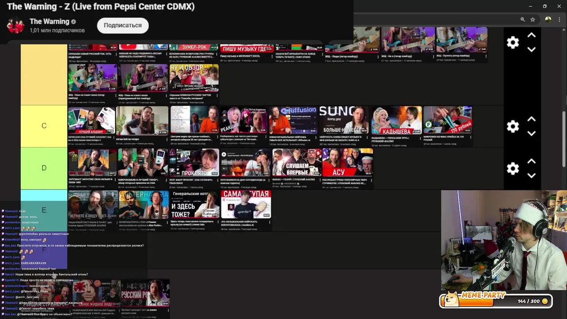The width and height of the screenshot is (567, 319).
Task: Open the SUNO 'БОЛЬШЕ НЕ ВЕСЕЛО' thumbnail
Action: [x=344, y=120]
